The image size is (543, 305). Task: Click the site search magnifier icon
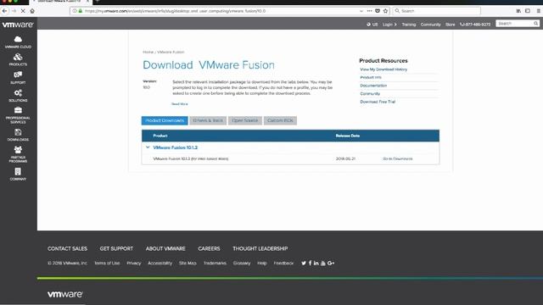(535, 24)
